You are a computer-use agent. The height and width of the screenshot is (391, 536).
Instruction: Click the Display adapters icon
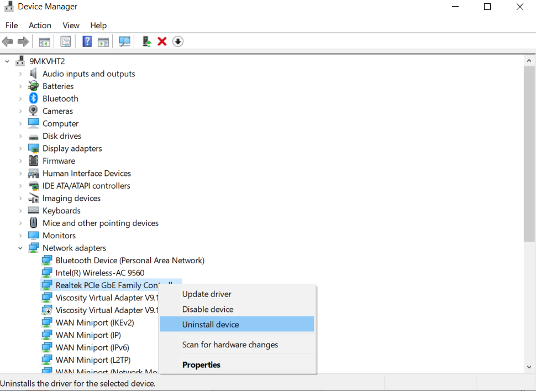(34, 148)
